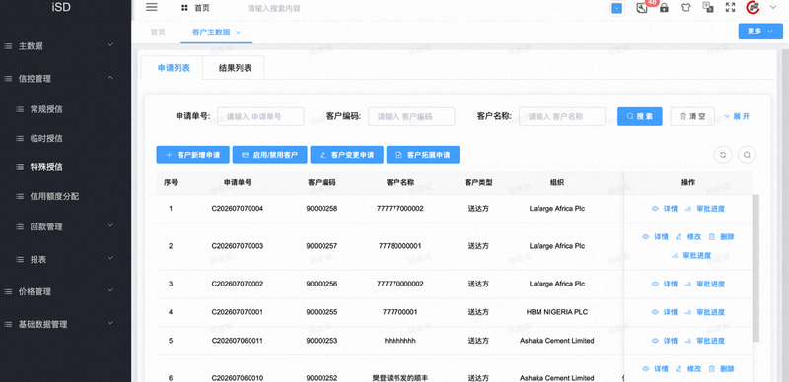The height and width of the screenshot is (382, 789).
Task: Click the table's vertical scrollbar
Action: pos(755,269)
